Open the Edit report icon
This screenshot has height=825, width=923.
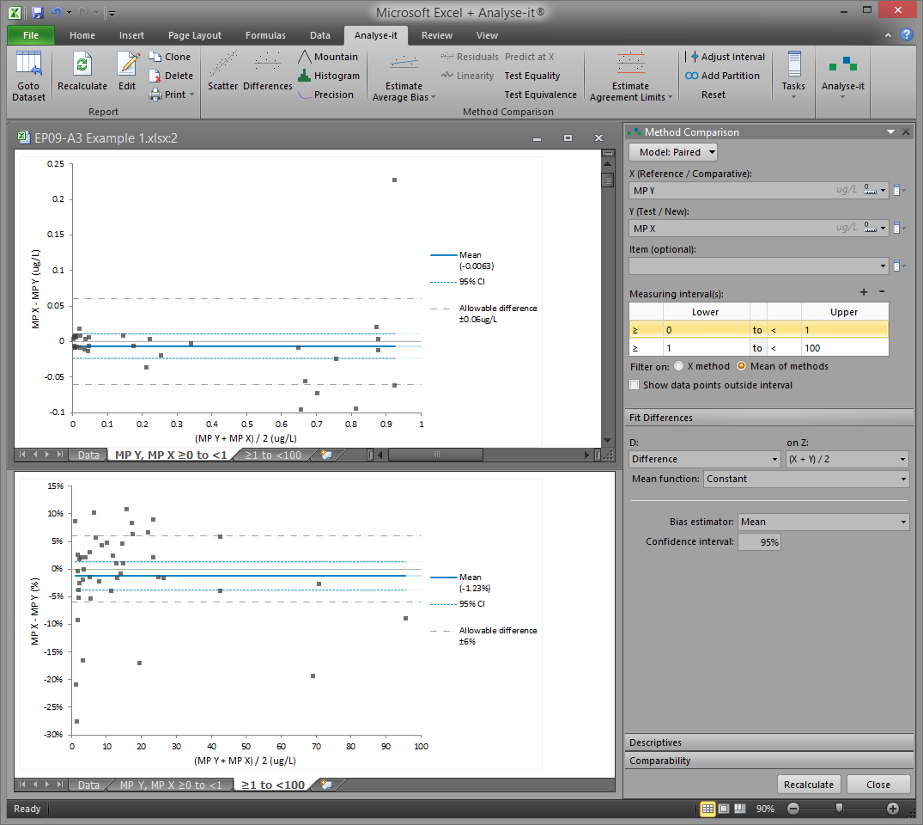pyautogui.click(x=127, y=64)
